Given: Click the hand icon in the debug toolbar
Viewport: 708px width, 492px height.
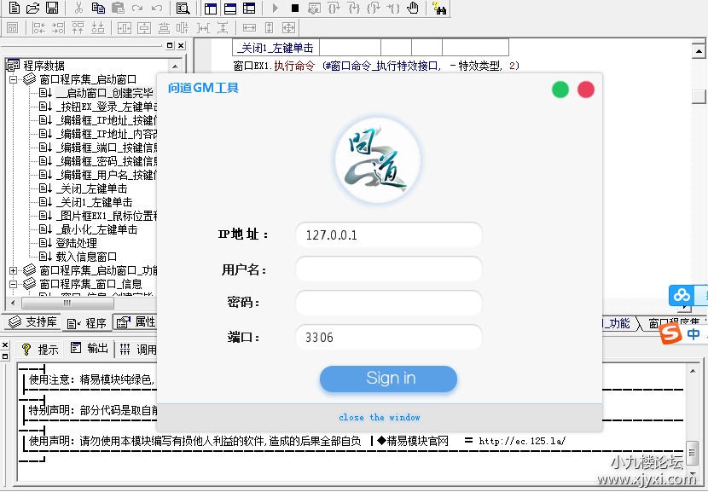Looking at the screenshot, I should click(x=413, y=9).
